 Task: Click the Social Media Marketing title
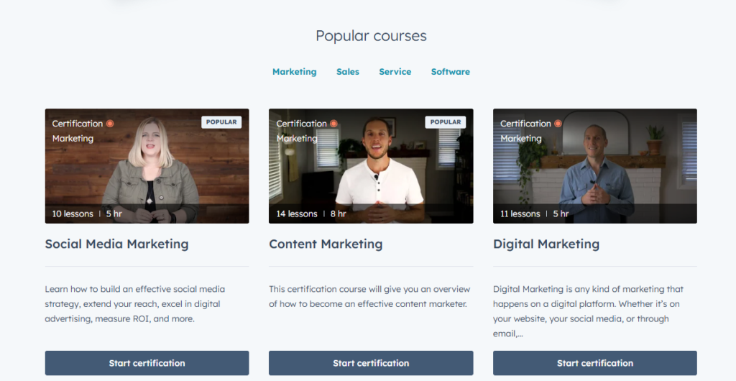[x=117, y=244]
